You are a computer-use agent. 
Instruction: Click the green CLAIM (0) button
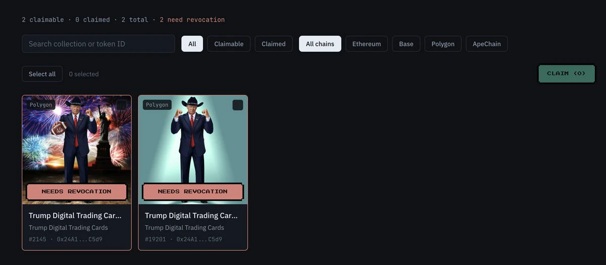[566, 73]
